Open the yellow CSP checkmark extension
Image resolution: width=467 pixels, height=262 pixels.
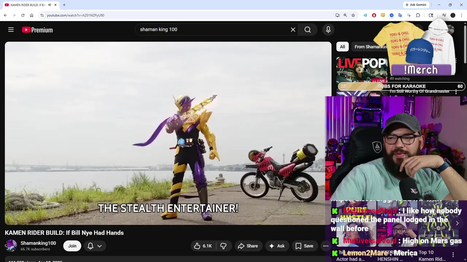coord(383,15)
